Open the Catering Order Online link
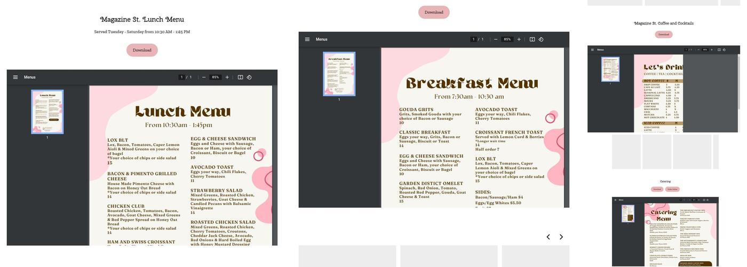 point(672,189)
